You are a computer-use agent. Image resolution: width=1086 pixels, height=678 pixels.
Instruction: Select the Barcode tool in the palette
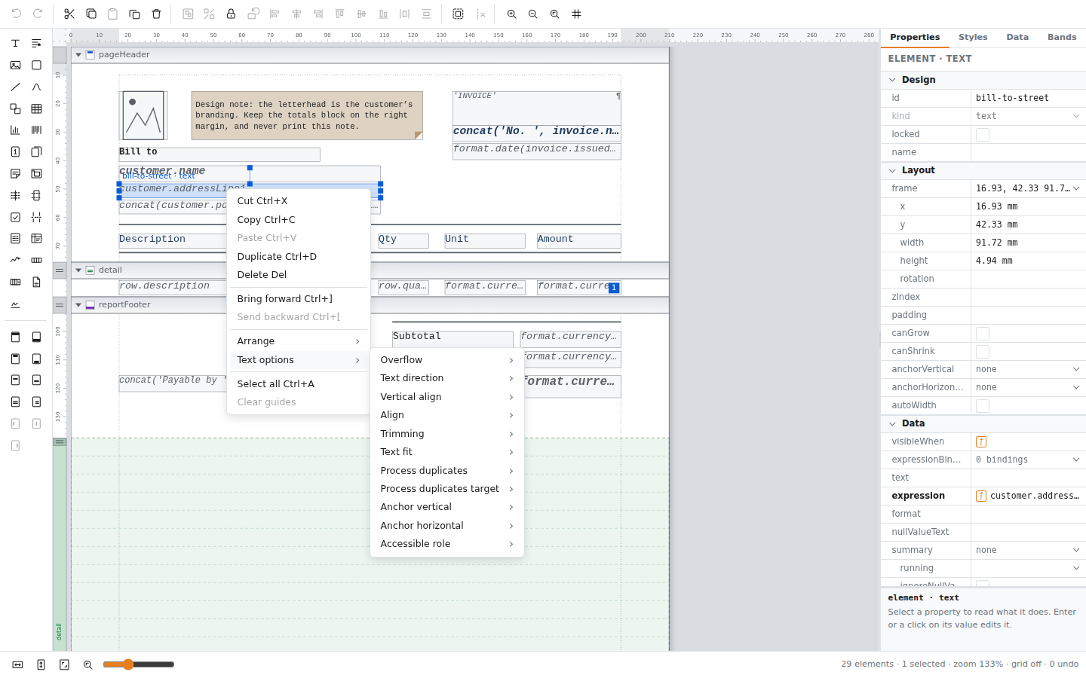point(36,130)
